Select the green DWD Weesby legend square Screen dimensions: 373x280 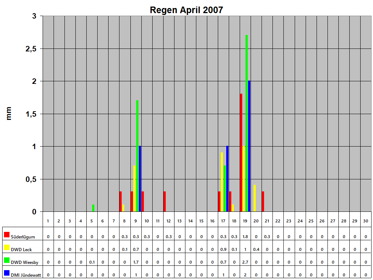(7, 260)
